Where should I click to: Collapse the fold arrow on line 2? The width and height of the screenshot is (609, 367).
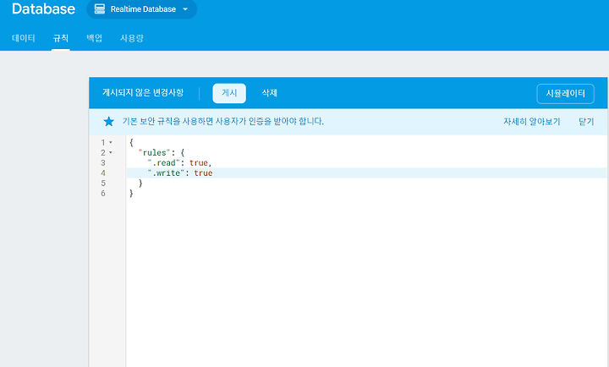tap(111, 152)
